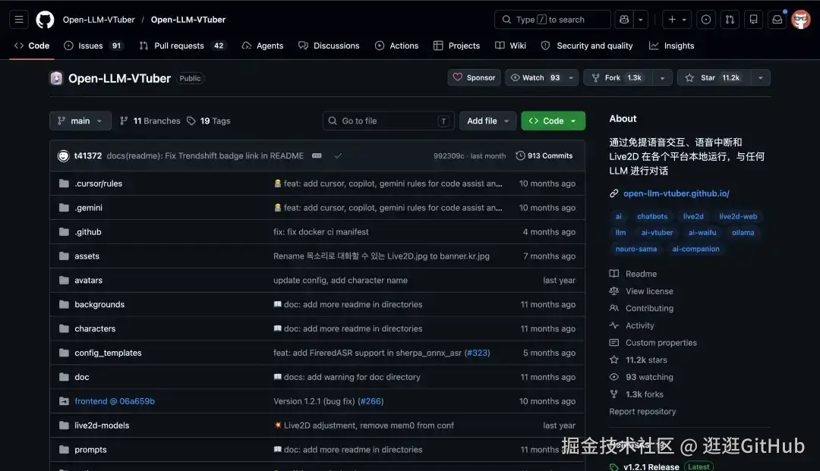Open the config_templates folder
820x471 pixels.
(109, 353)
